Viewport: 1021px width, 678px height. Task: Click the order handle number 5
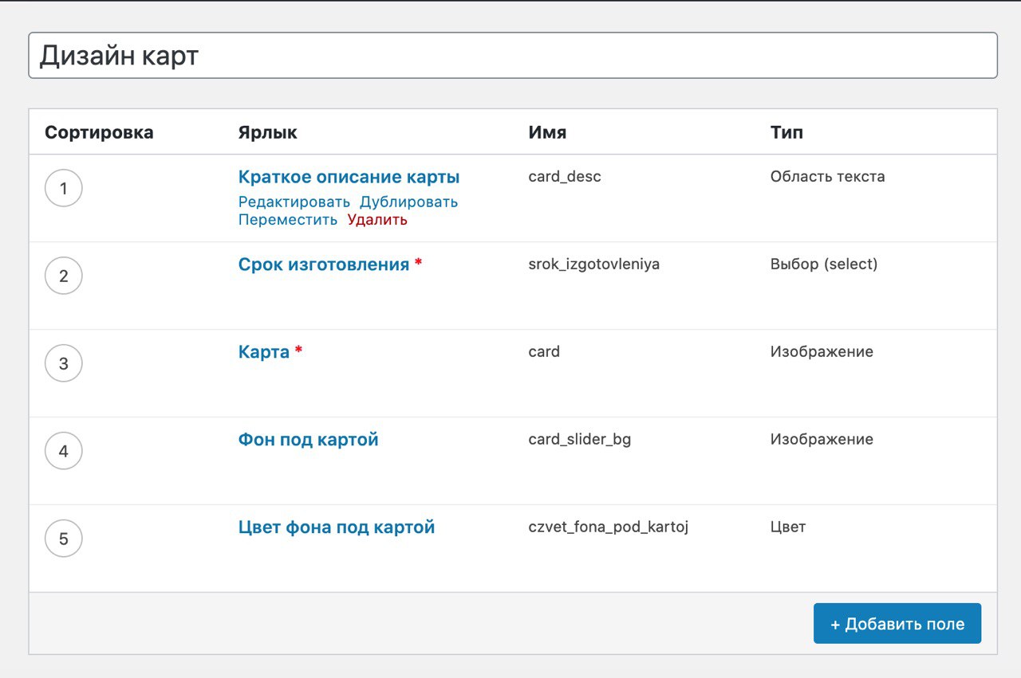pyautogui.click(x=64, y=539)
